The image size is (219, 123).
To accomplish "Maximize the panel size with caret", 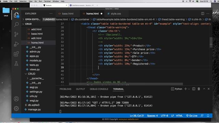I will (x=204, y=89).
